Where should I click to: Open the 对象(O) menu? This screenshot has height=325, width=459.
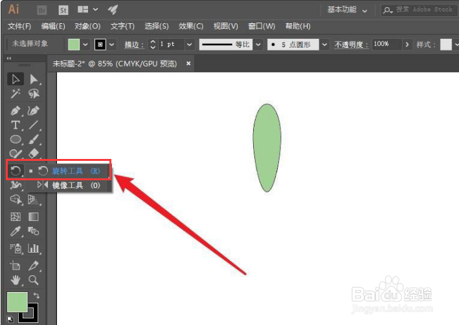(87, 26)
